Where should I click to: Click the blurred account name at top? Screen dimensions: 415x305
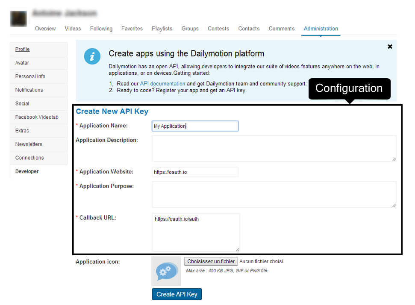(x=65, y=13)
